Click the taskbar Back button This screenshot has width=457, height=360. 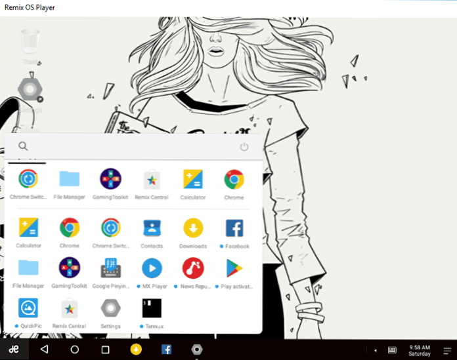point(44,349)
